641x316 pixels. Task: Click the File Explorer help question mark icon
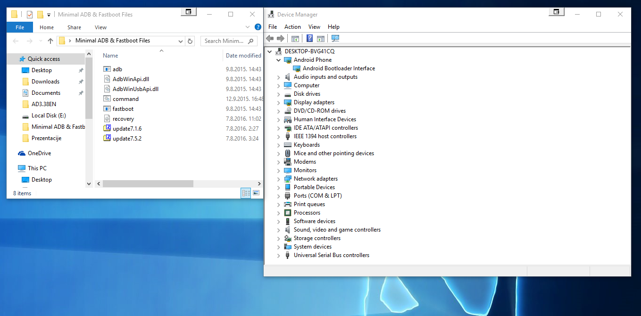click(258, 27)
